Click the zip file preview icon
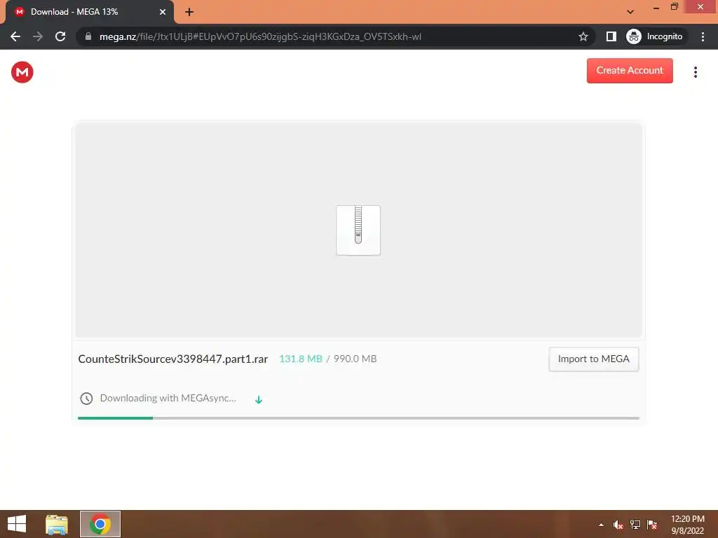The image size is (718, 538). click(358, 230)
